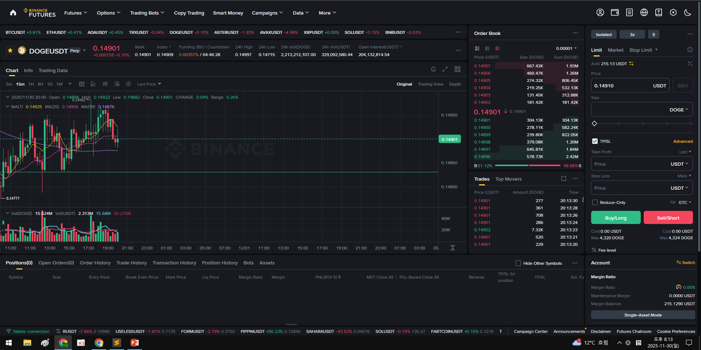Select the 1H chart interval

coord(31,84)
